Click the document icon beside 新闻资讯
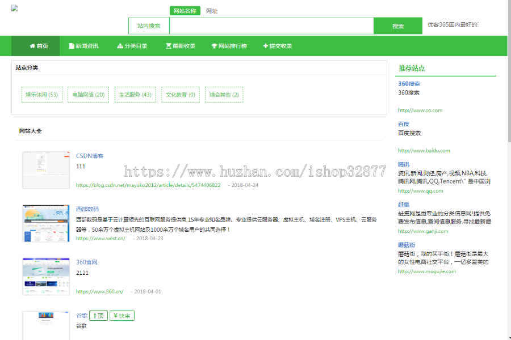Viewport: 511px width, 340px height. pyautogui.click(x=72, y=46)
